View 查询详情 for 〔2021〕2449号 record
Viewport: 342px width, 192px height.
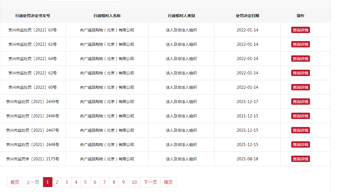[x=300, y=102]
